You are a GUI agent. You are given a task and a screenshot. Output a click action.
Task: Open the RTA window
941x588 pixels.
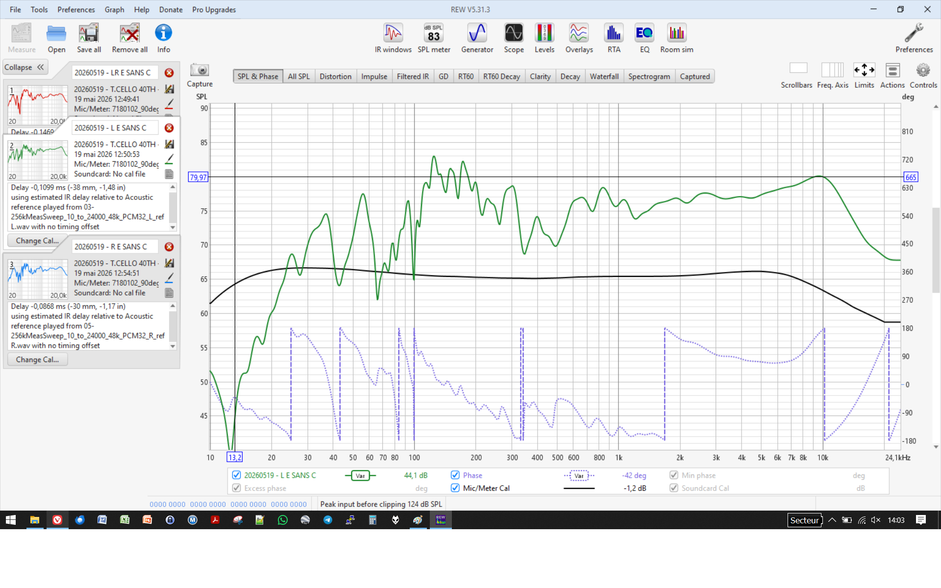pos(614,38)
